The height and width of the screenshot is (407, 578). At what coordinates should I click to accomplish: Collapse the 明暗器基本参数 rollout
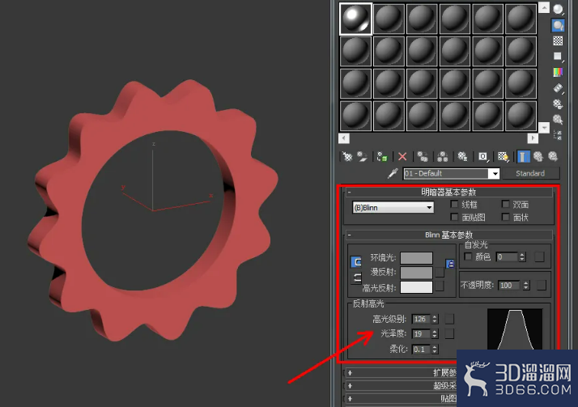pyautogui.click(x=349, y=192)
